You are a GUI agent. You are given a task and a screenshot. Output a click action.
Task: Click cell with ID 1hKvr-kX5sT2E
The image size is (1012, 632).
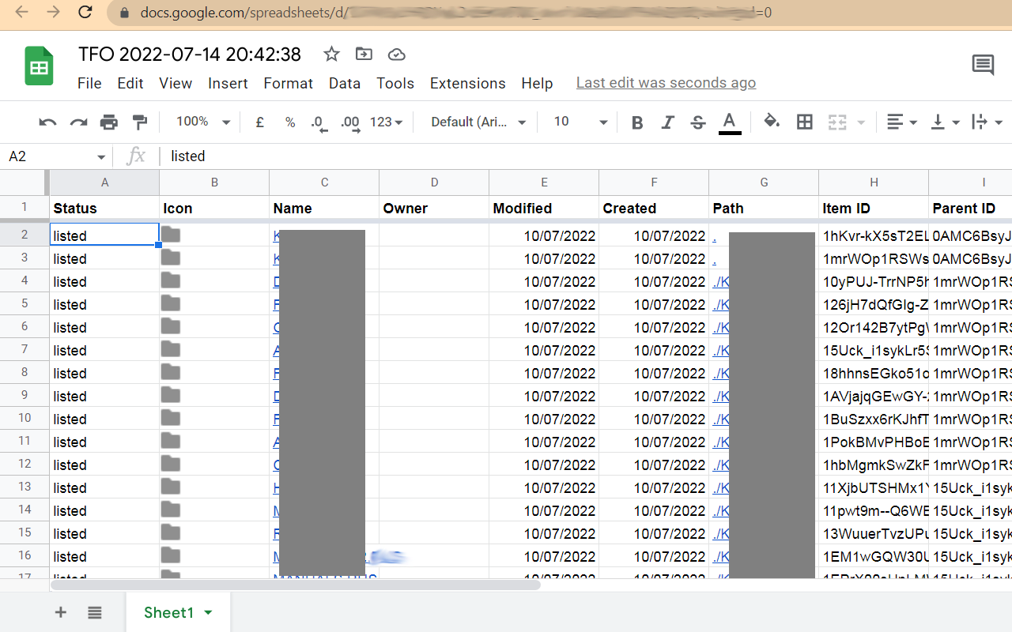(874, 235)
